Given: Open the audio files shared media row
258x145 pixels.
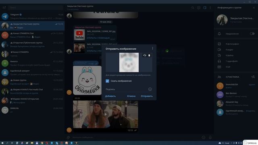Looking at the screenshot, I should point(236,61).
